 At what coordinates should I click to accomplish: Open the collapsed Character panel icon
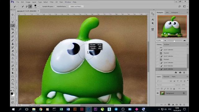153,20
